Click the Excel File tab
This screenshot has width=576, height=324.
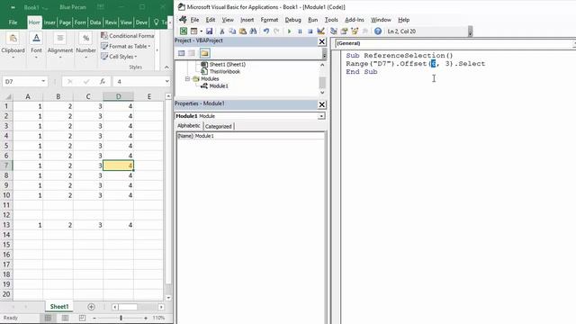(13, 22)
